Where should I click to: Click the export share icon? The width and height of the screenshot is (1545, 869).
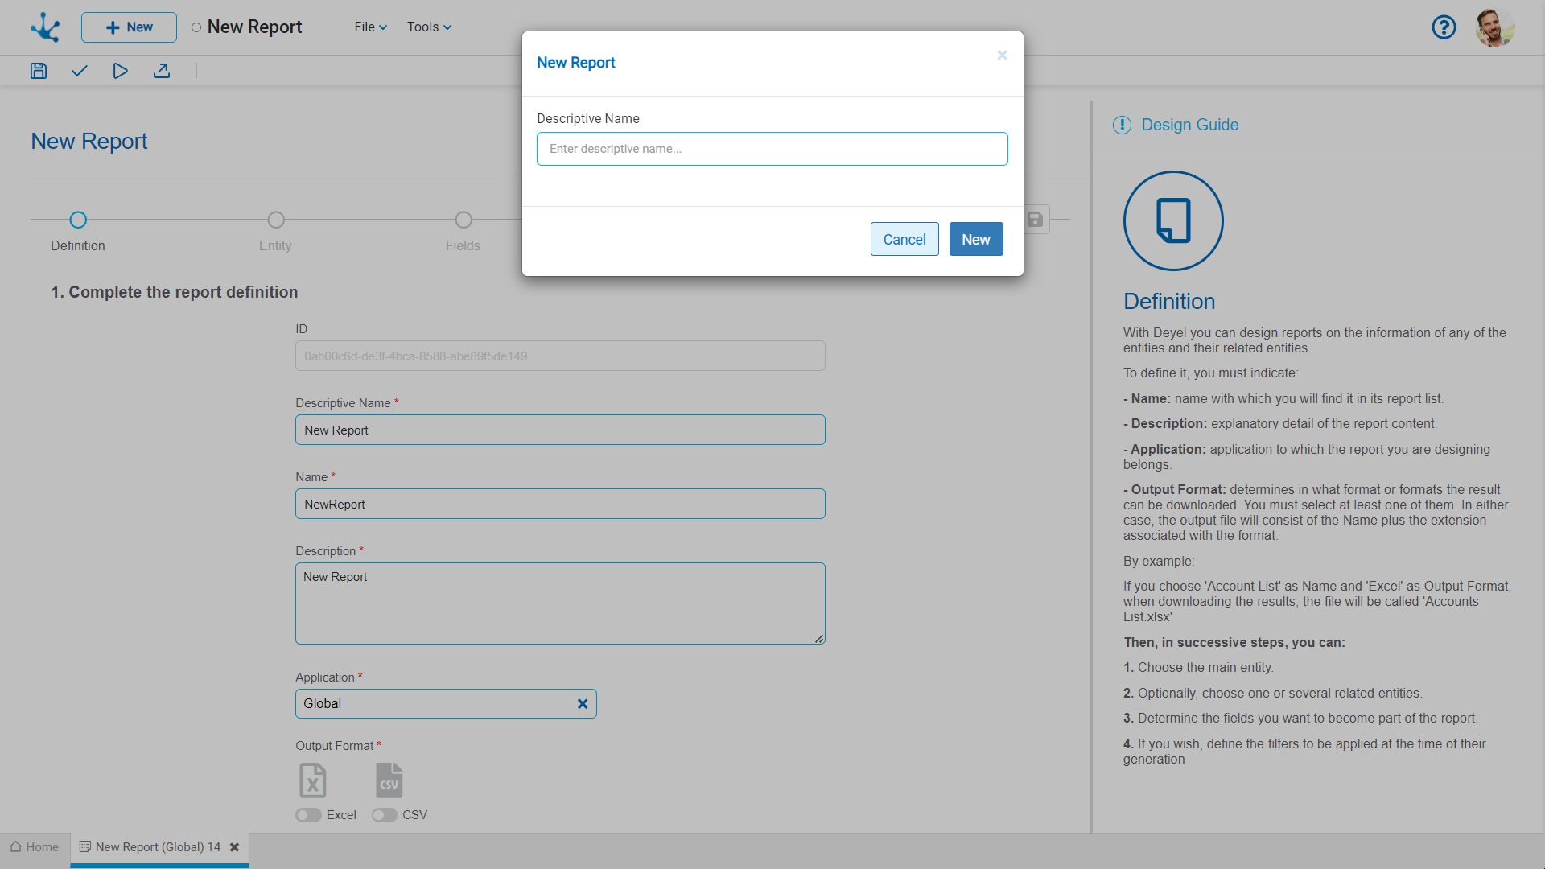[162, 71]
